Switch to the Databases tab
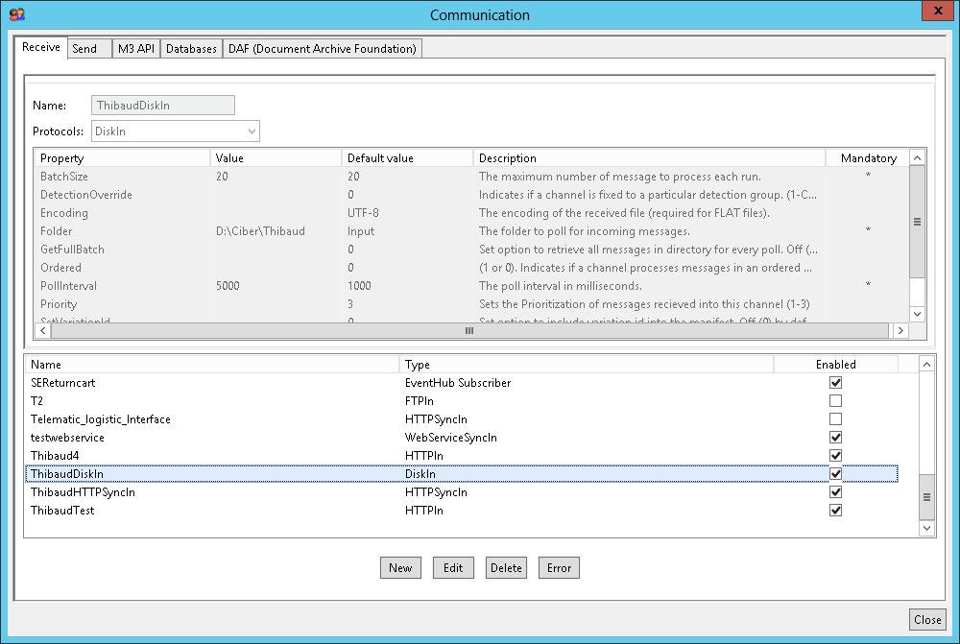The width and height of the screenshot is (960, 644). (191, 49)
